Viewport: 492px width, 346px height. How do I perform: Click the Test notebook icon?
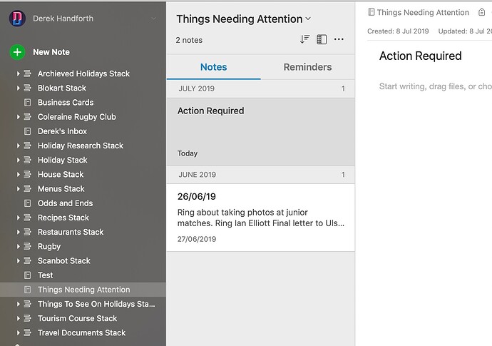click(x=28, y=275)
